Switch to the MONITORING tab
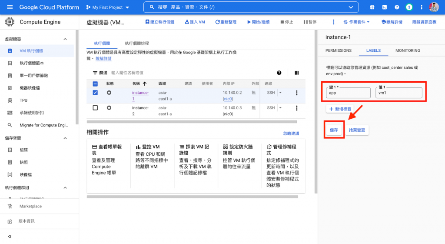Screen dimensions: 445x244 pos(408,50)
